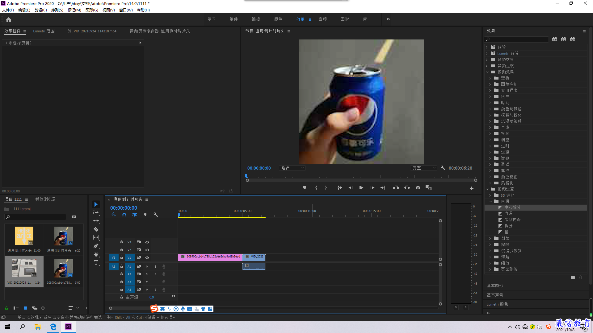Toggle V1 track output eye
This screenshot has width=593, height=333.
tap(147, 257)
